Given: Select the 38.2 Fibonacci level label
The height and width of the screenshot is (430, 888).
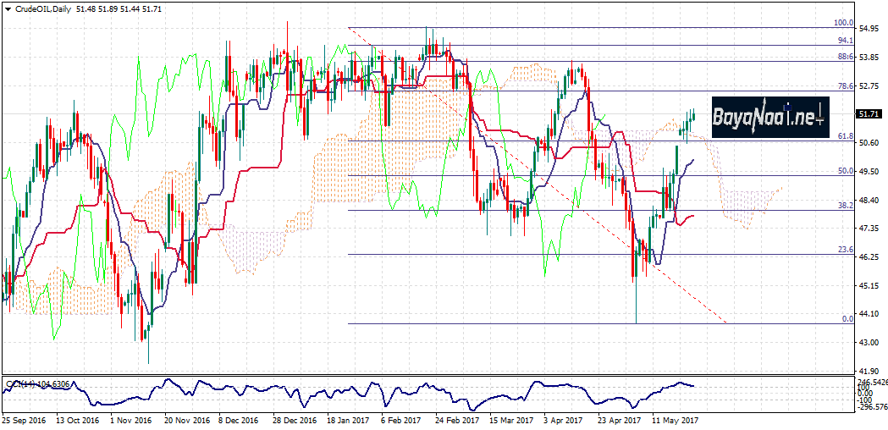Looking at the screenshot, I should point(844,206).
